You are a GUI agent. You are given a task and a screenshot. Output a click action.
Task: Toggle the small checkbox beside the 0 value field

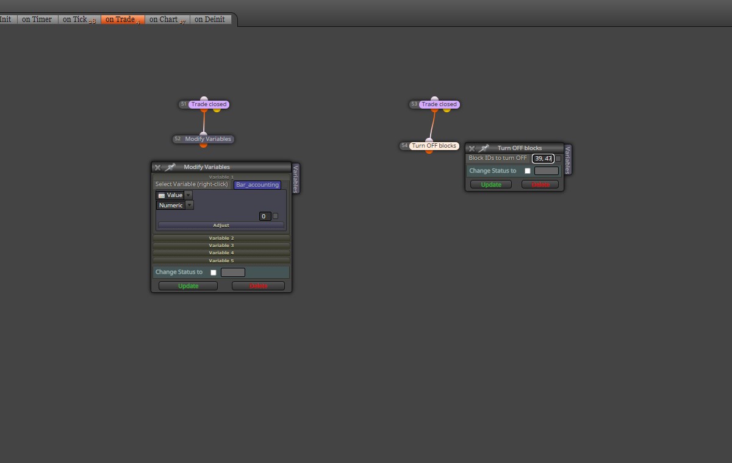pyautogui.click(x=275, y=216)
